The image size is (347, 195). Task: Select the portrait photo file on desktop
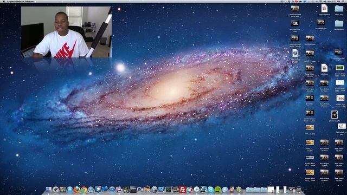335,115
